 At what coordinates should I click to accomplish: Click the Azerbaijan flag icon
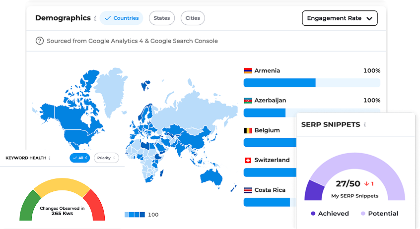click(x=248, y=101)
